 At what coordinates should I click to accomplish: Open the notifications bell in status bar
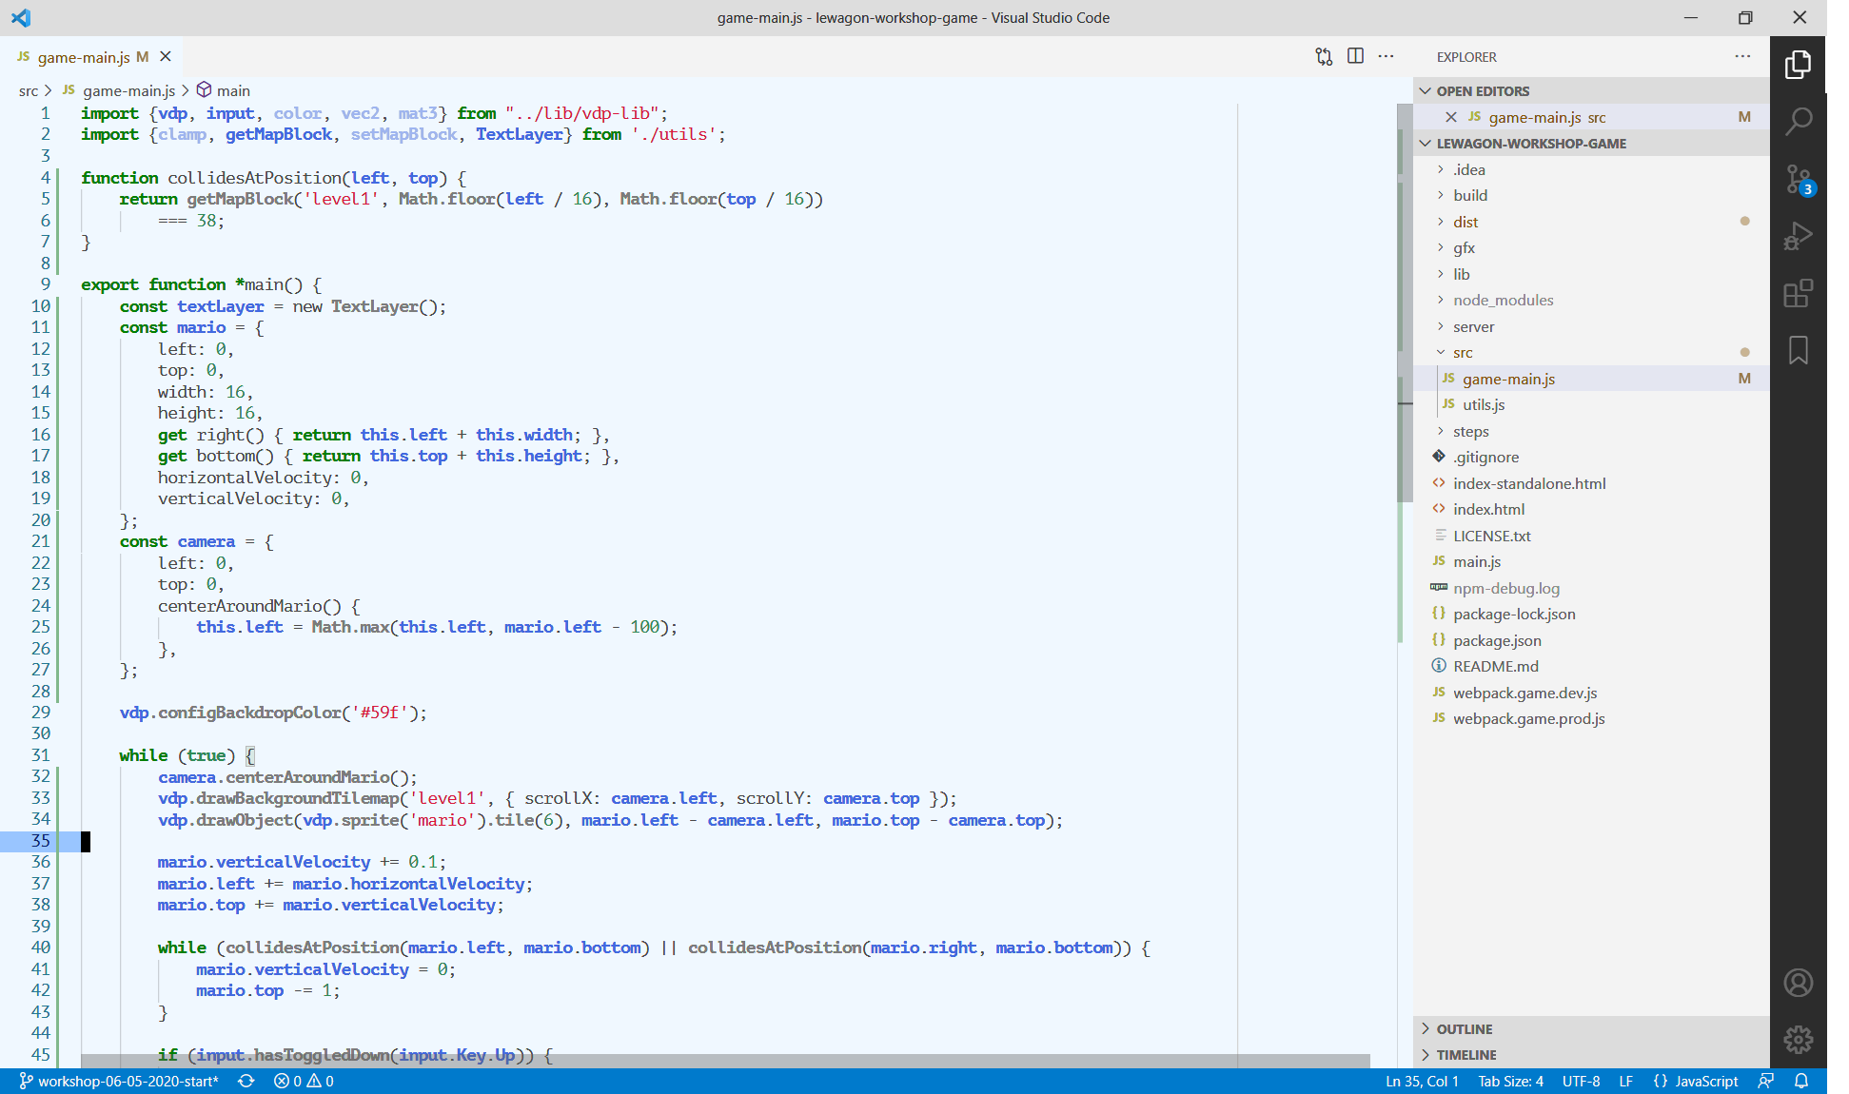pyautogui.click(x=1801, y=1081)
